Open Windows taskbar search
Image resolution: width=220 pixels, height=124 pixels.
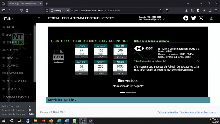[12, 121]
